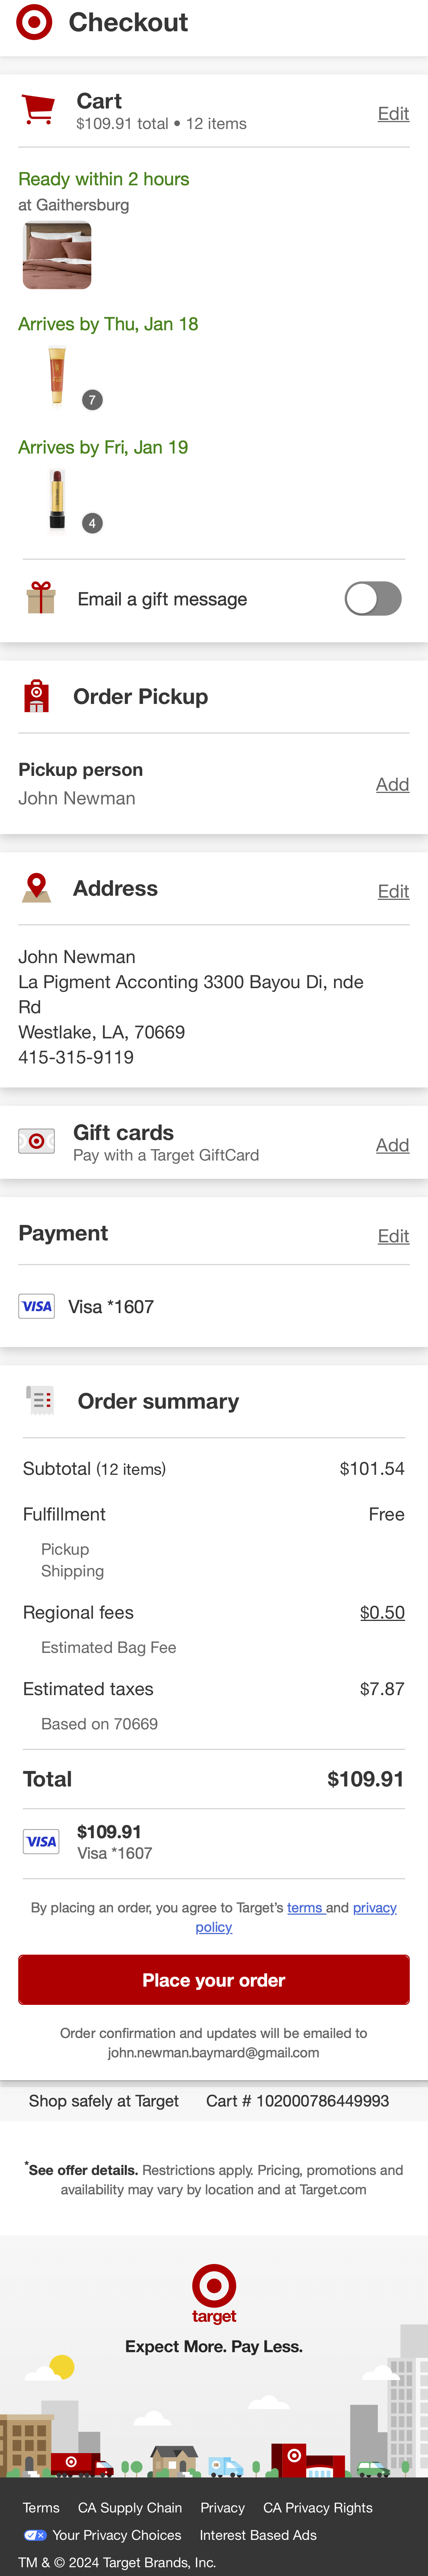Click the Address map pin icon
428x2576 pixels.
pyautogui.click(x=37, y=888)
